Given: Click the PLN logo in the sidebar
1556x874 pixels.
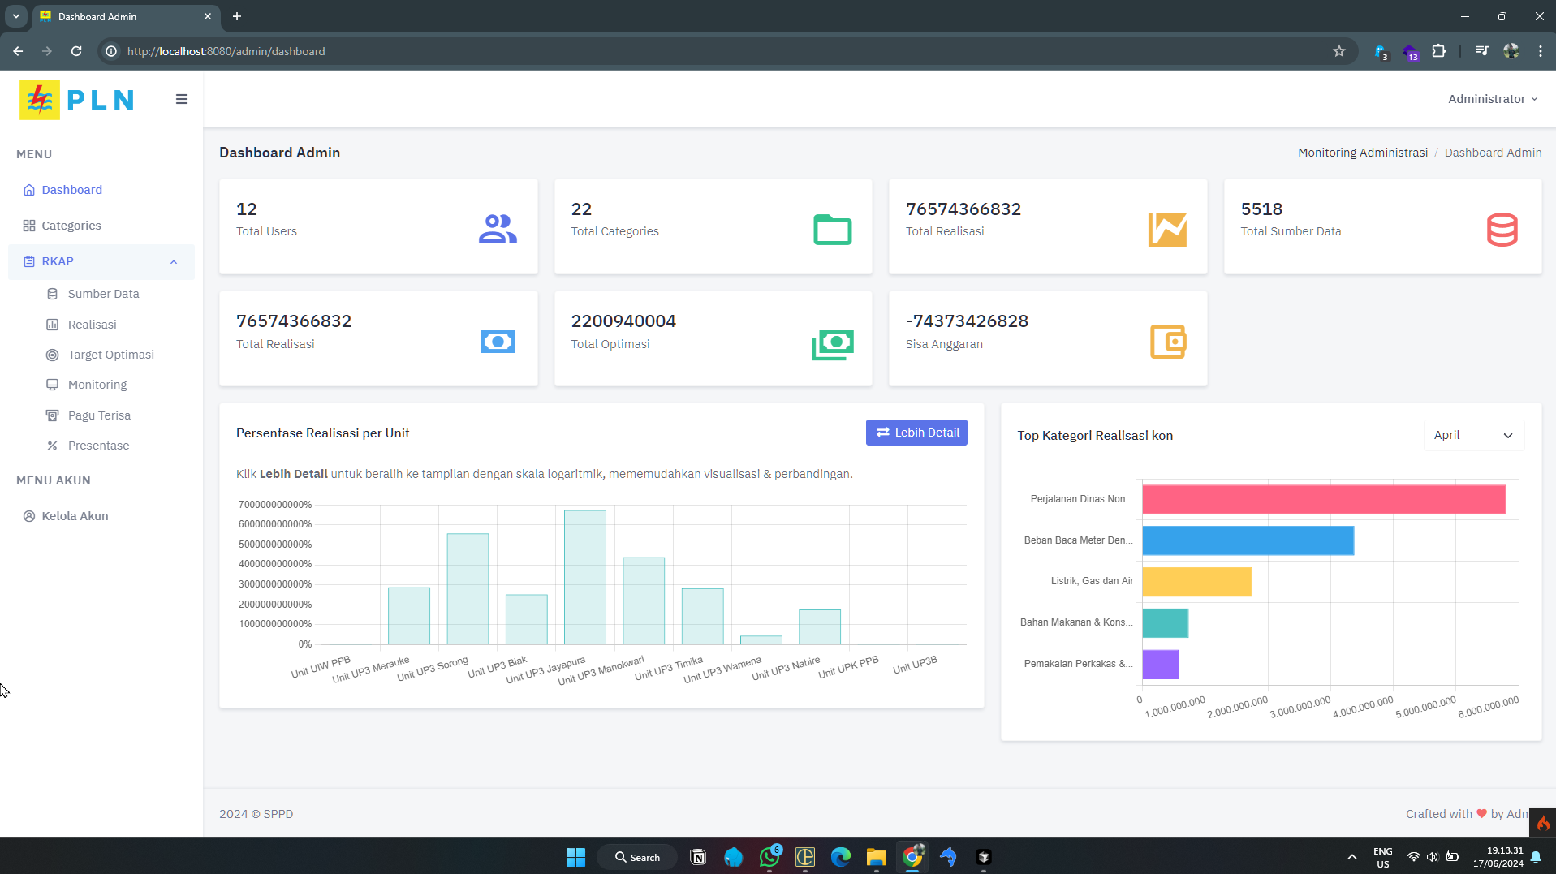Looking at the screenshot, I should (76, 100).
